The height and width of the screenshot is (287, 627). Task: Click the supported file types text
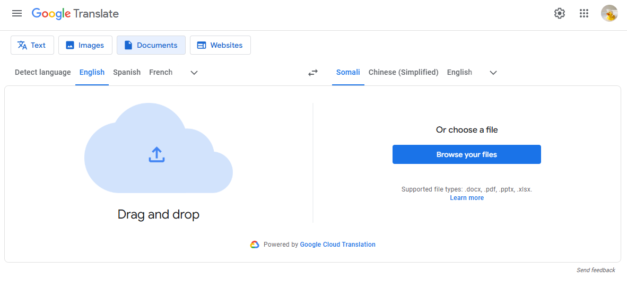click(467, 189)
